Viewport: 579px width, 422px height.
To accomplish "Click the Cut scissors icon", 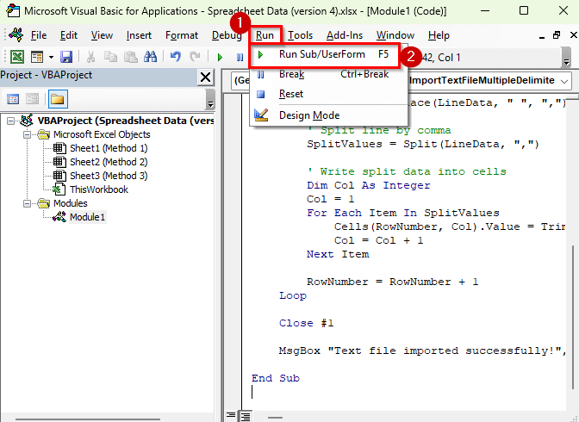I will click(x=90, y=57).
